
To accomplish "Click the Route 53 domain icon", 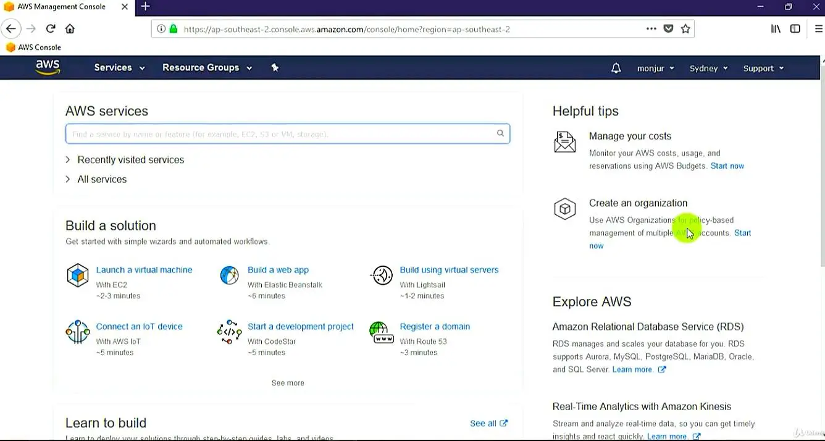I will [382, 332].
